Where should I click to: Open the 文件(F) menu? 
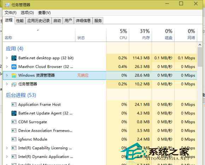(x=11, y=13)
